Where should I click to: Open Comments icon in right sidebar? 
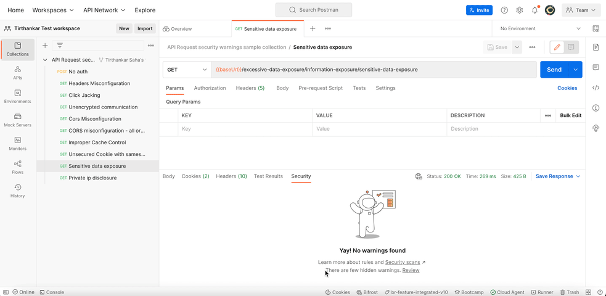tap(596, 67)
